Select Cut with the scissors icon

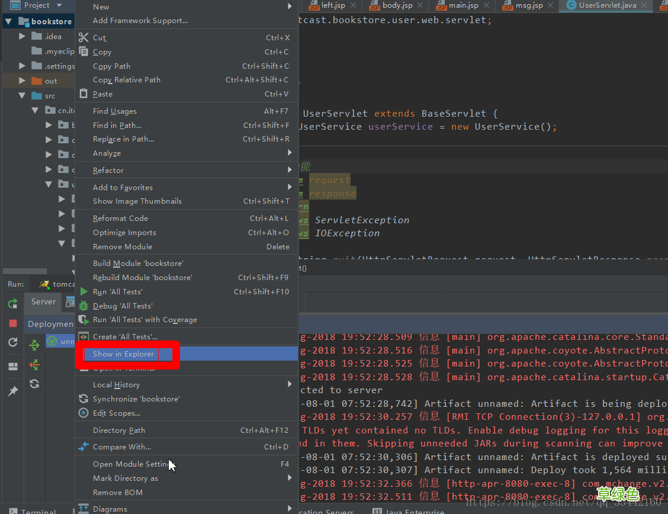[x=83, y=37]
